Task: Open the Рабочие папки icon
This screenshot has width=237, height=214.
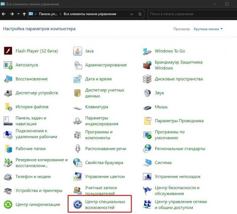Action: click(x=8, y=148)
